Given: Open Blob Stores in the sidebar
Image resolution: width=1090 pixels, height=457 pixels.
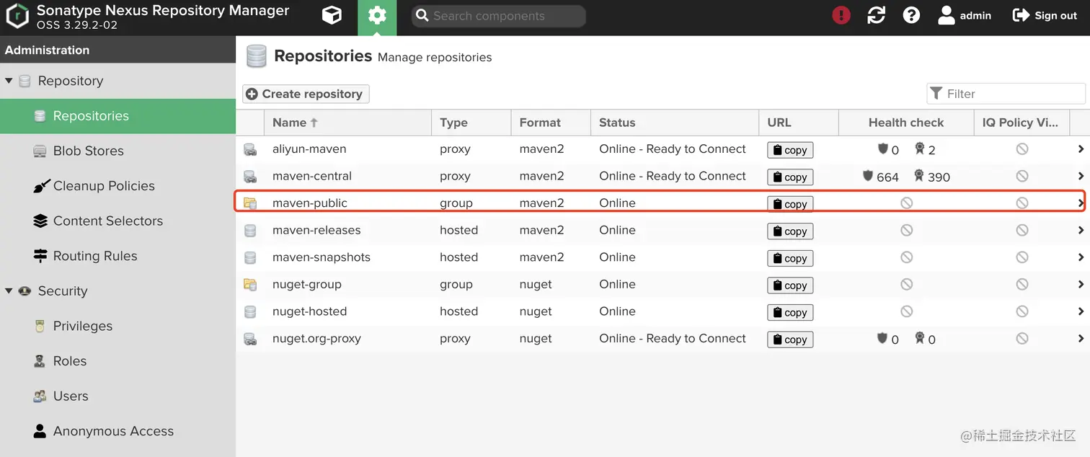Looking at the screenshot, I should (x=118, y=151).
